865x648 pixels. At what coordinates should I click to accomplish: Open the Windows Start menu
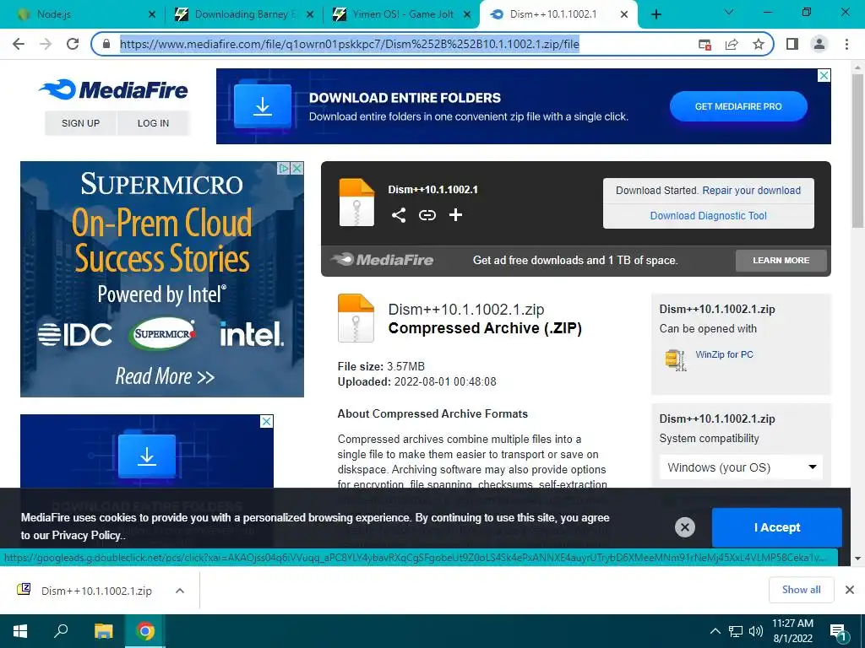(x=20, y=631)
